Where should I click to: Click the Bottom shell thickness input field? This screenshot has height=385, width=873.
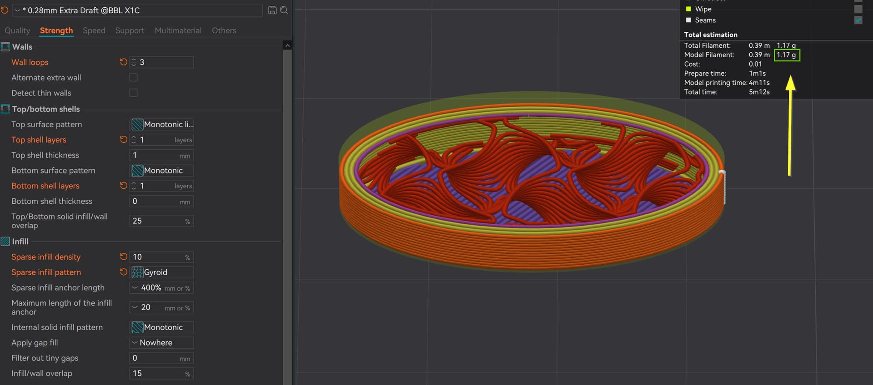pos(161,201)
